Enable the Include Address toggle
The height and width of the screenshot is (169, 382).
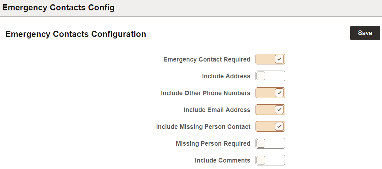coord(270,76)
